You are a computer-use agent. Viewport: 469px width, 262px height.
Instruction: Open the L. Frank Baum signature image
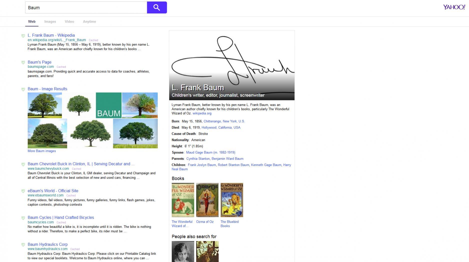coord(232,65)
